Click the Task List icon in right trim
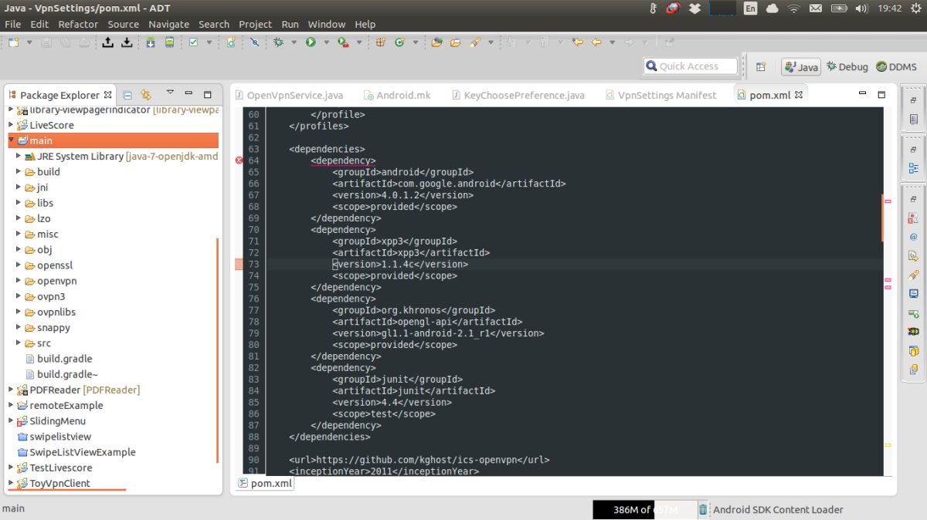This screenshot has height=520, width=927. click(914, 120)
